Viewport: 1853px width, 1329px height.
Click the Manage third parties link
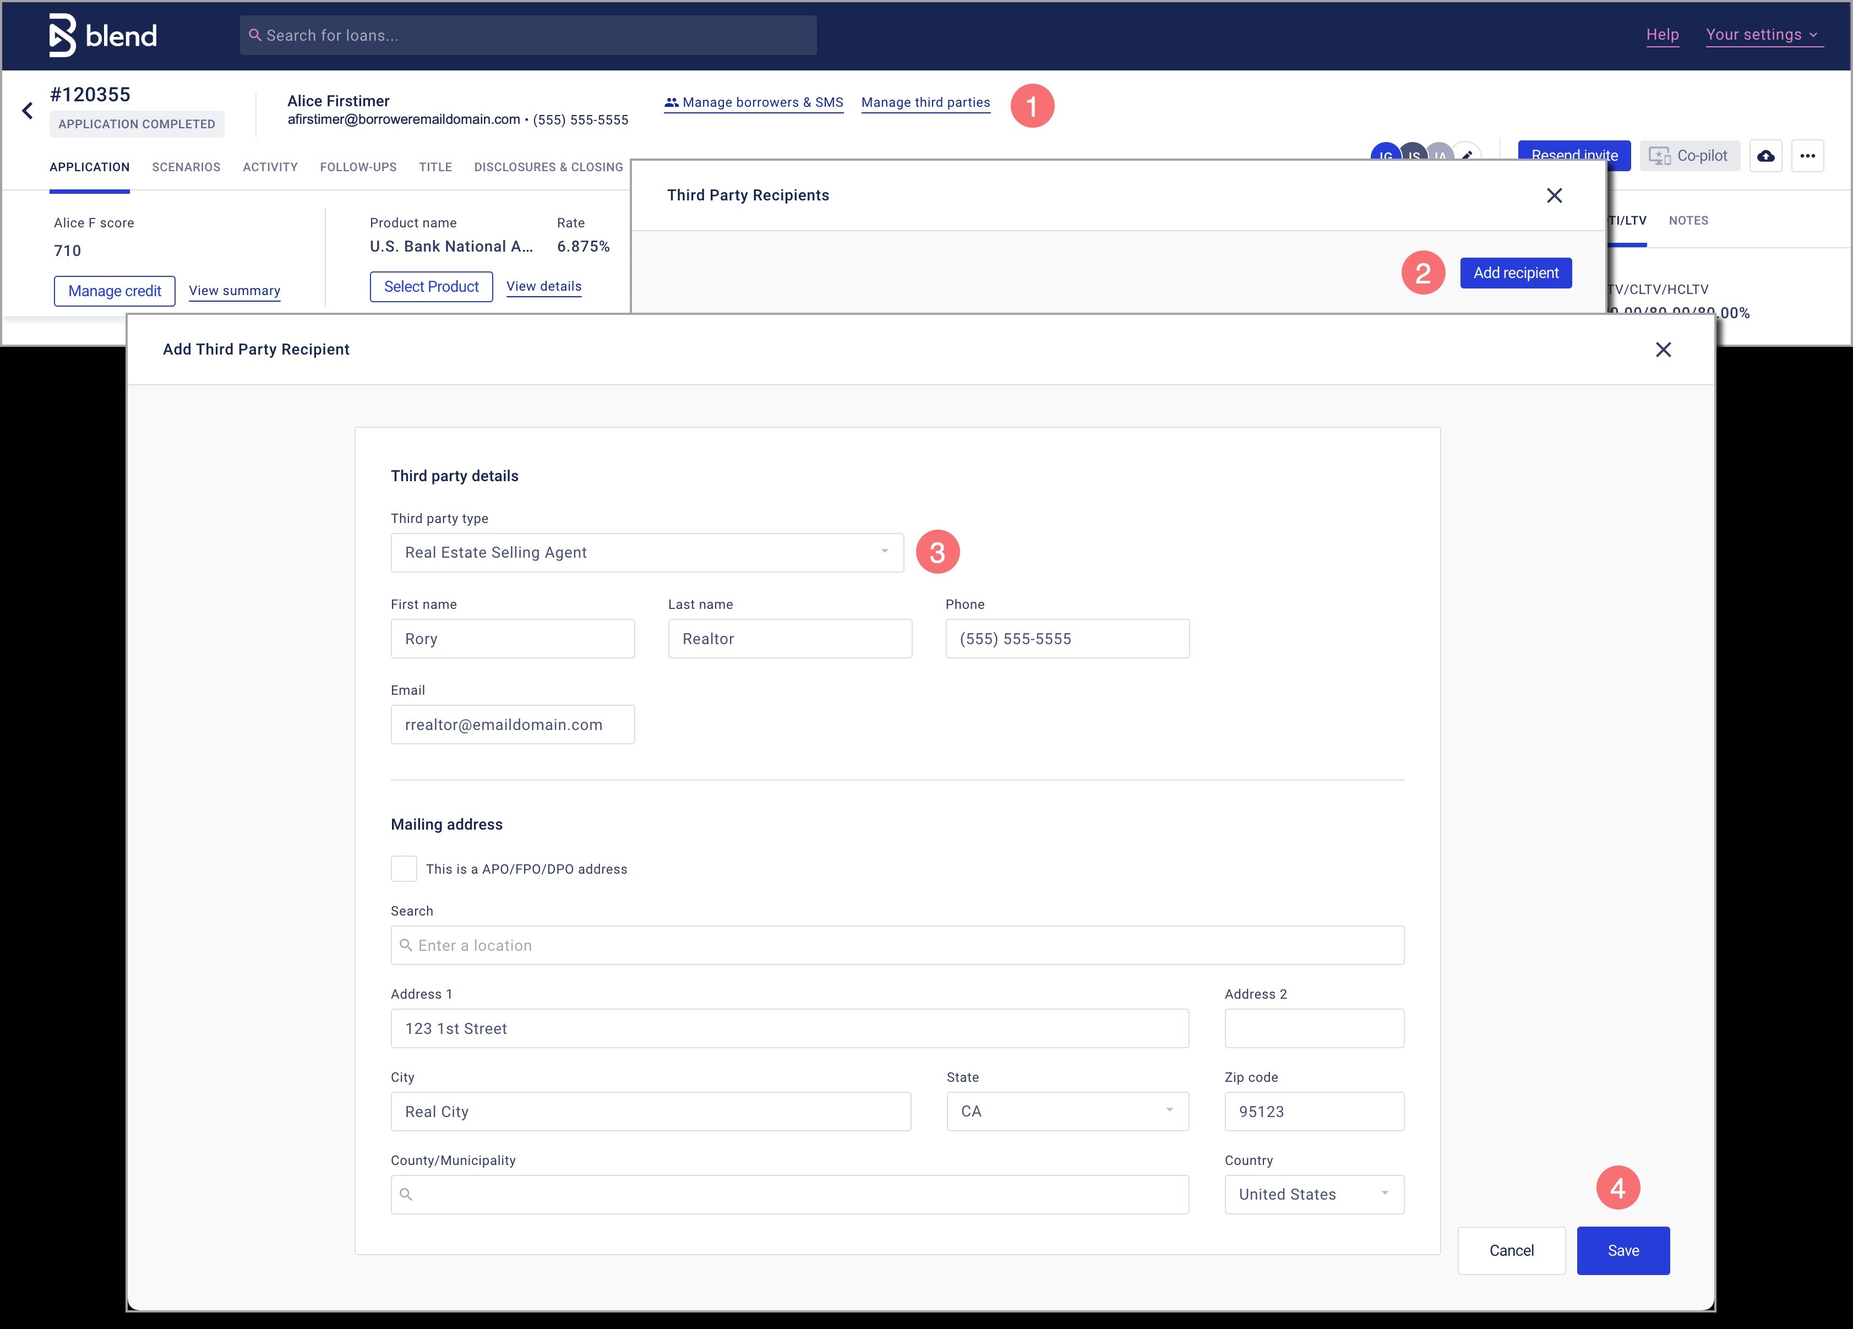(925, 102)
